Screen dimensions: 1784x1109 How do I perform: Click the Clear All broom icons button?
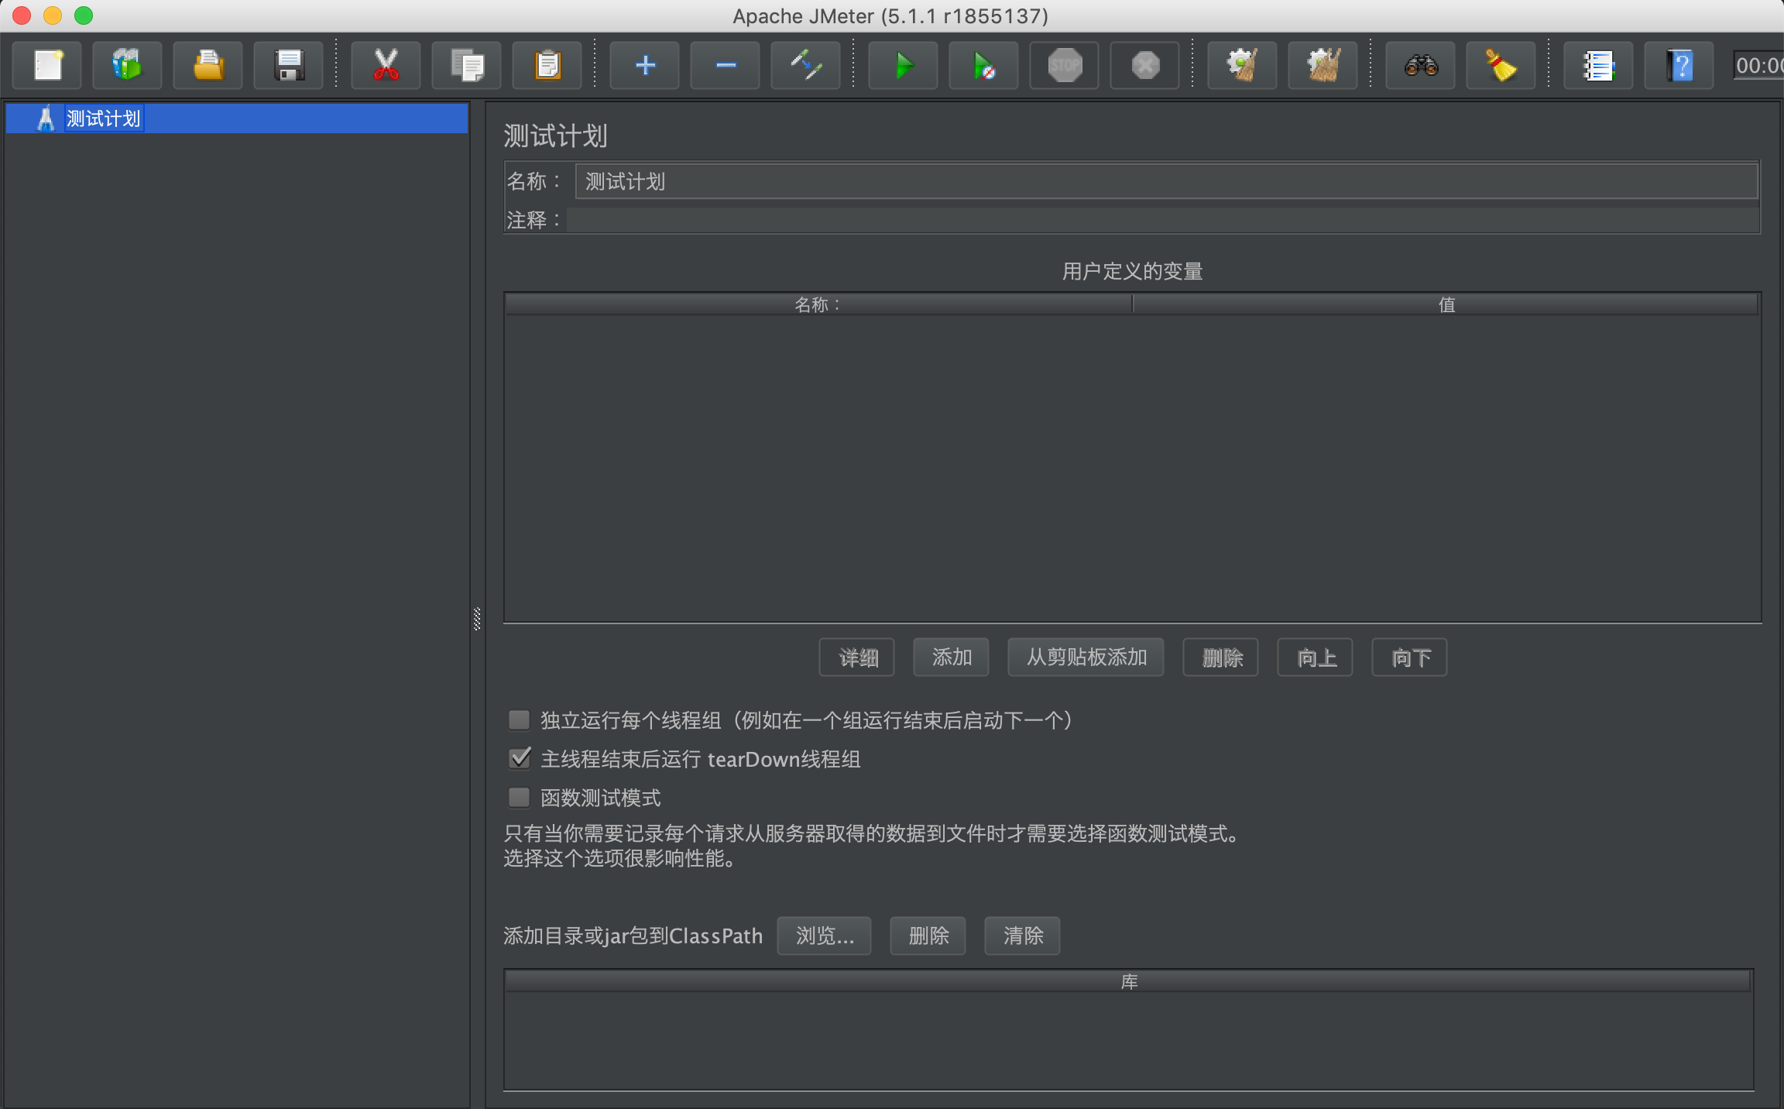tap(1323, 66)
